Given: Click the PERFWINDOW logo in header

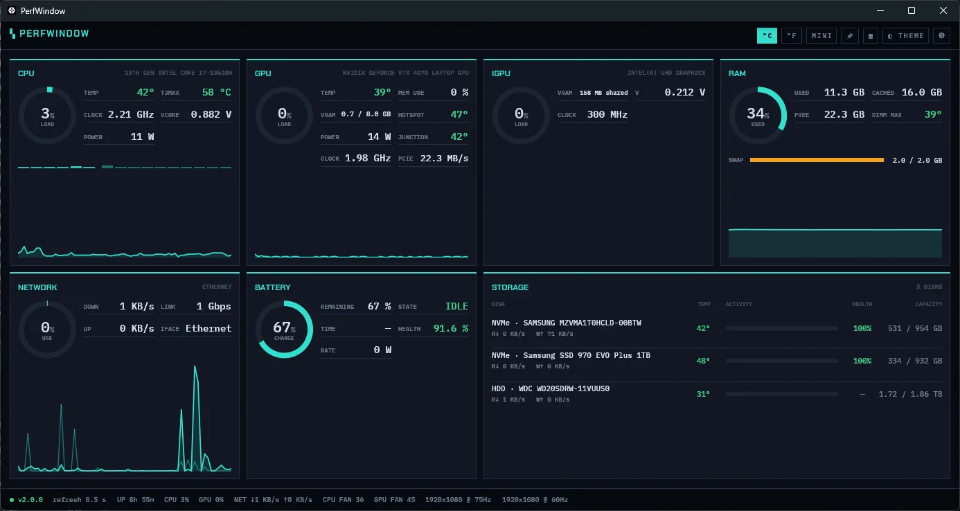Looking at the screenshot, I should [x=49, y=33].
